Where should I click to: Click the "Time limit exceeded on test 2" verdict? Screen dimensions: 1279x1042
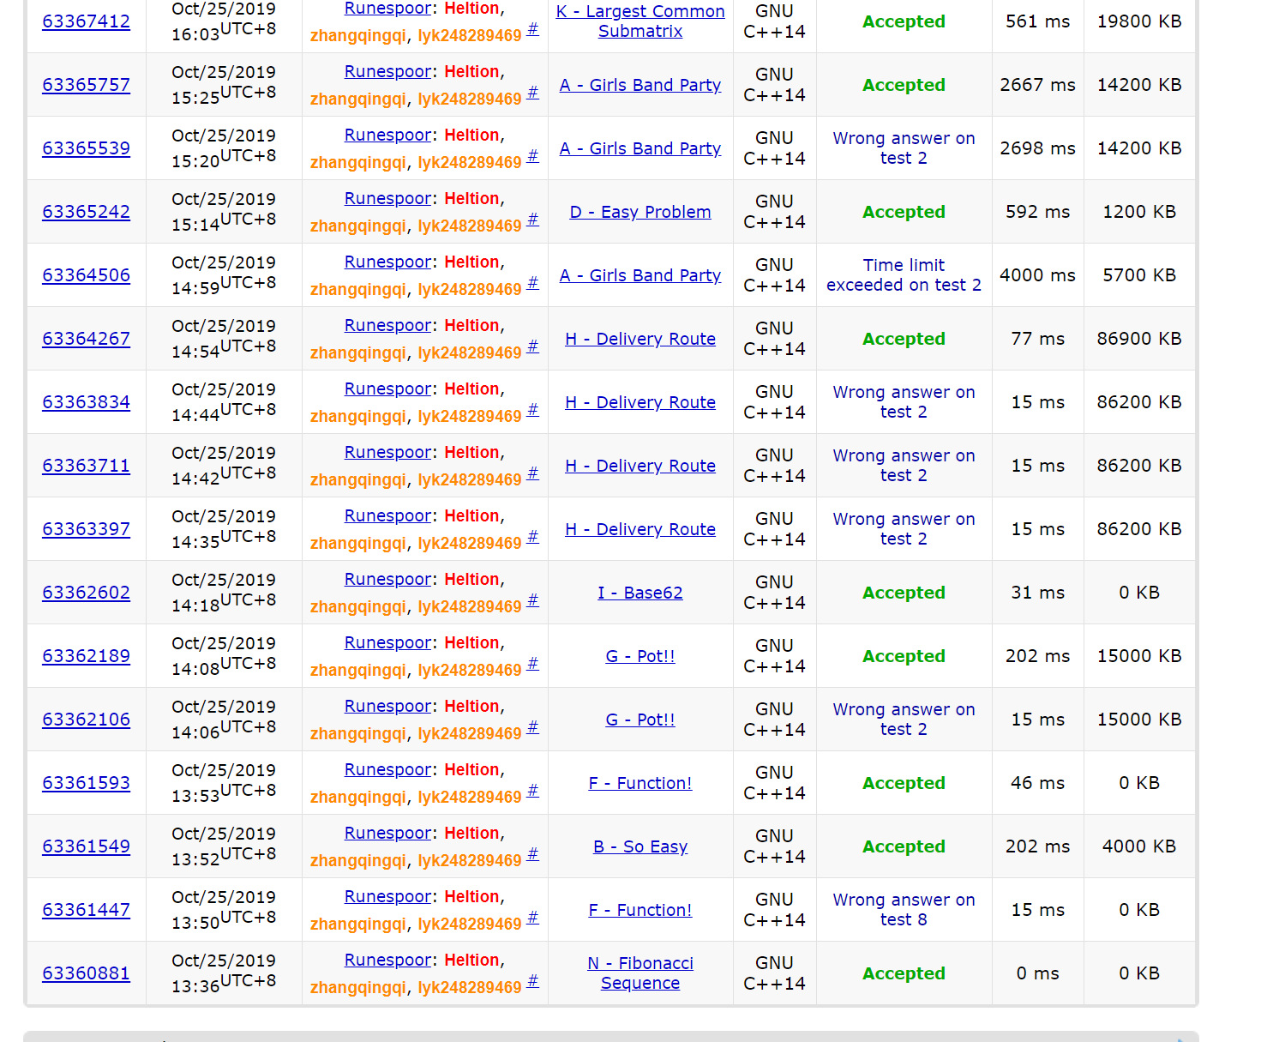click(x=904, y=274)
